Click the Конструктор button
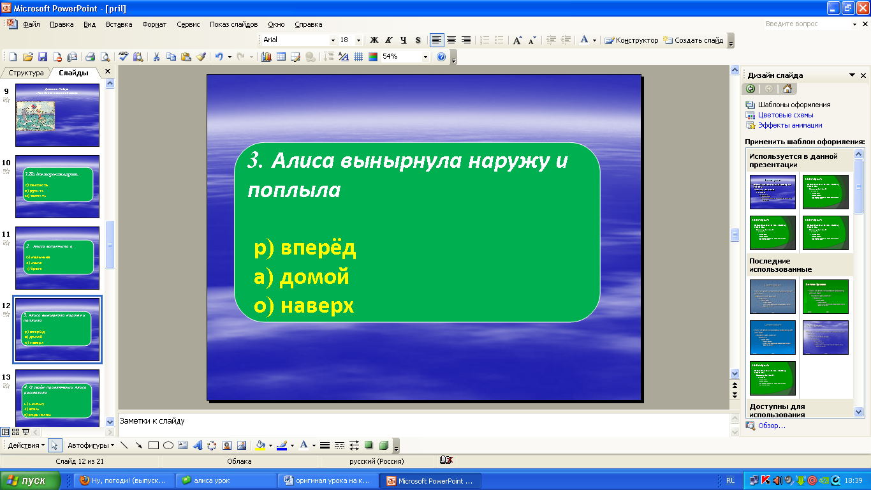 (631, 40)
